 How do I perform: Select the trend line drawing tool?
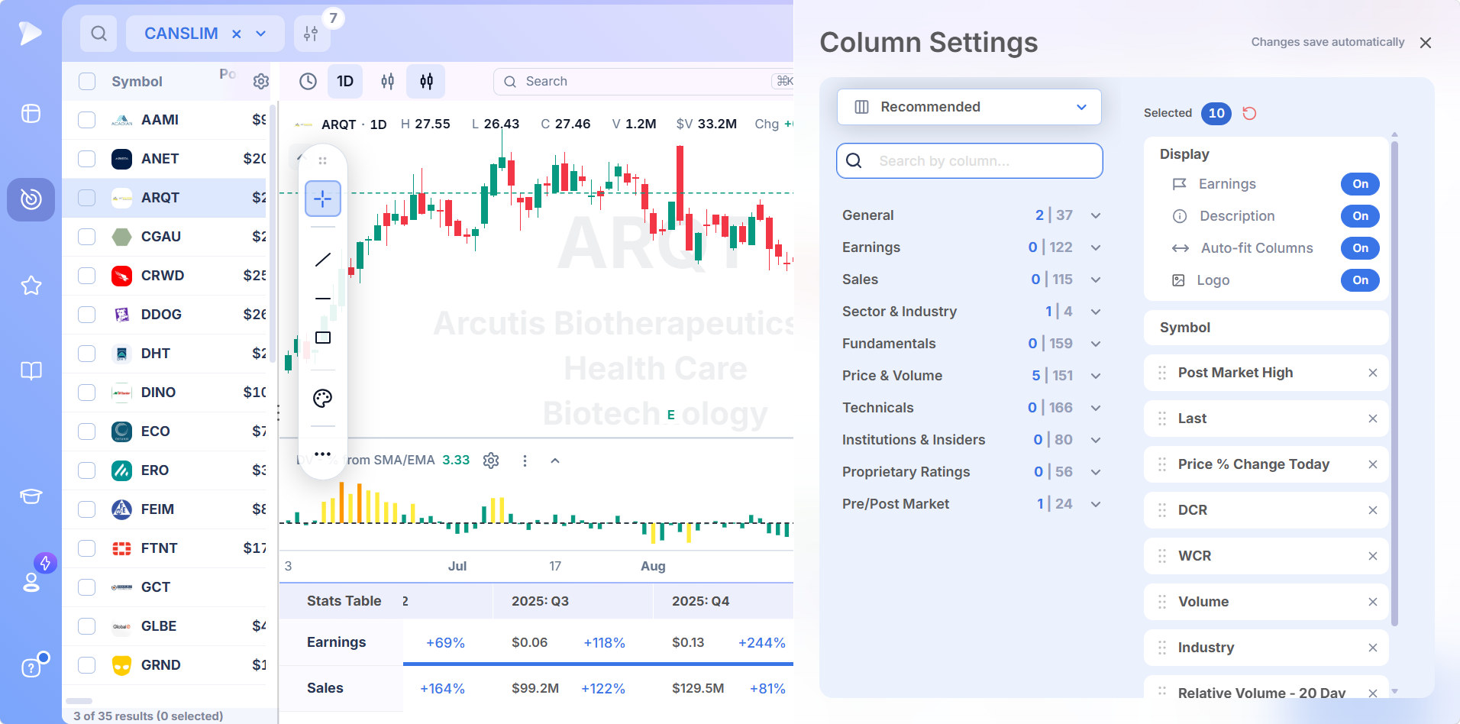(x=323, y=260)
